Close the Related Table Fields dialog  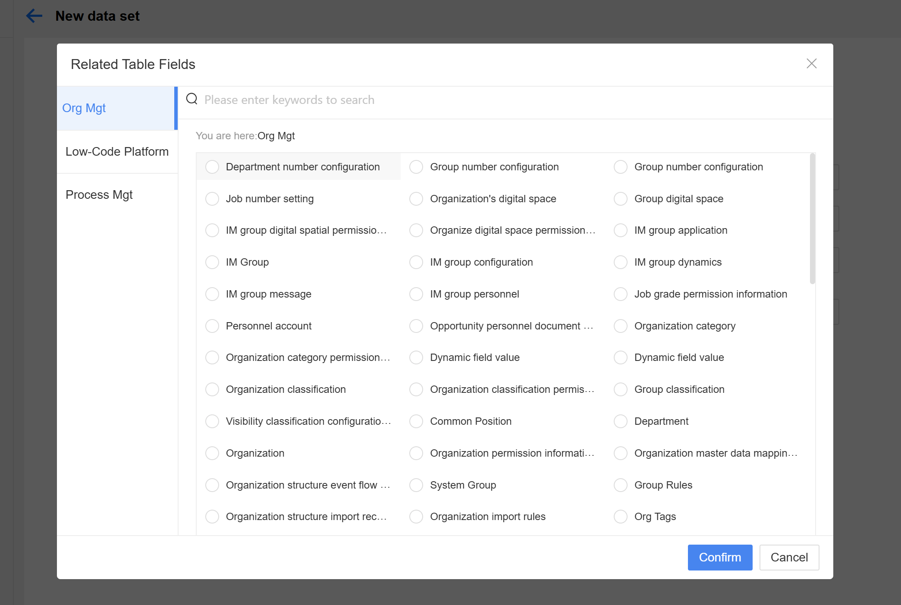(811, 64)
